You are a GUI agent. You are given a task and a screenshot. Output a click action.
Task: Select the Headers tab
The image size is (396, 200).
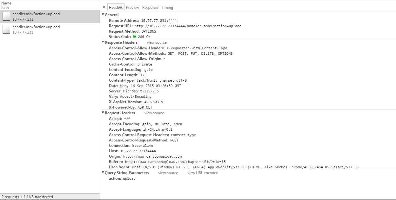pos(116,8)
